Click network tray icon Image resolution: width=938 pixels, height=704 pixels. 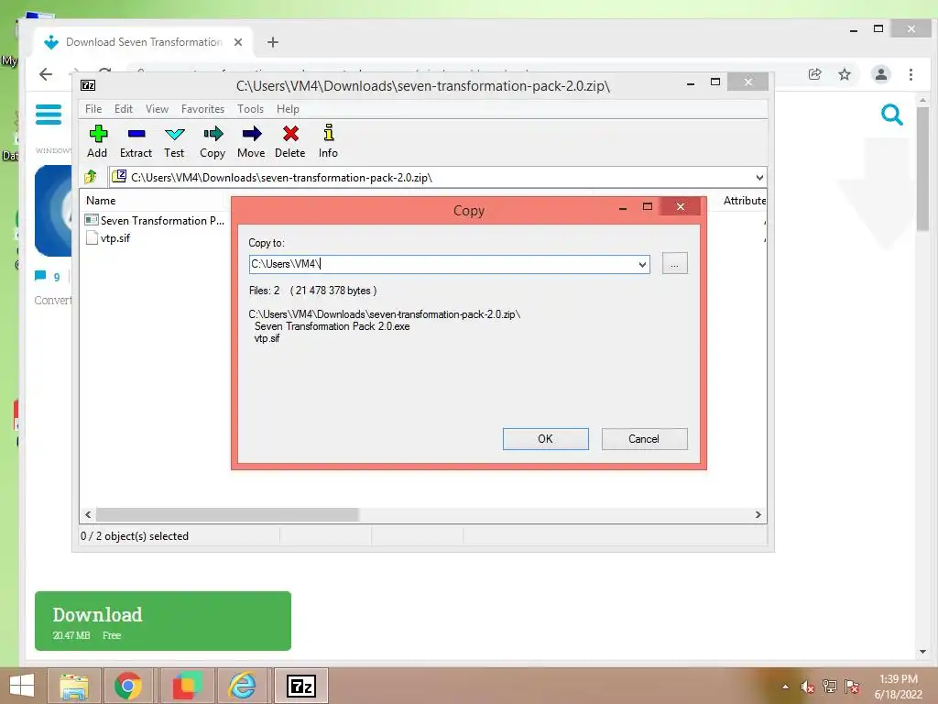829,687
